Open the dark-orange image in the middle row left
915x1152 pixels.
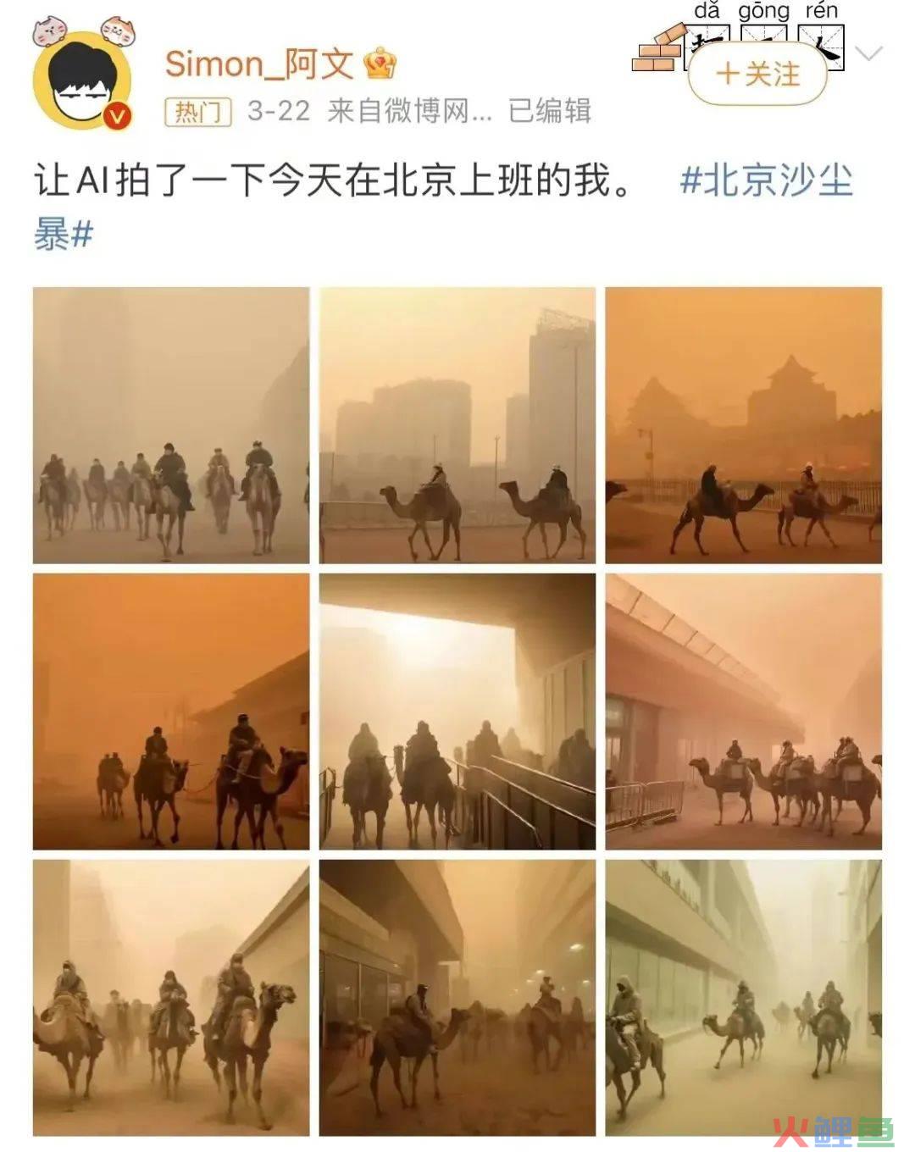171,712
